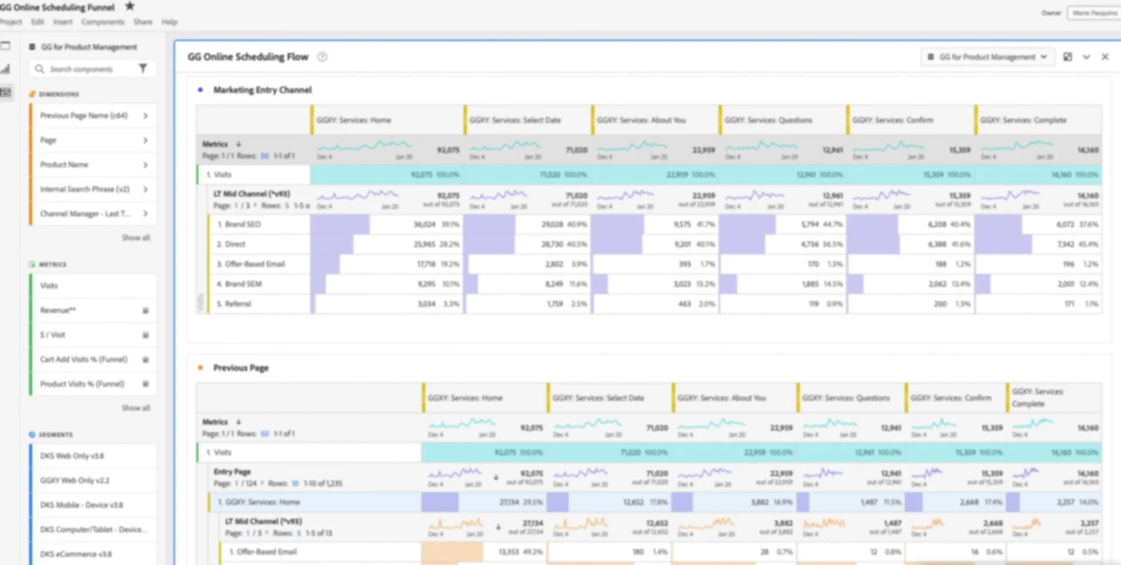The width and height of the screenshot is (1121, 565).
Task: Open GG for Product Management report suite dropdown
Action: [988, 57]
